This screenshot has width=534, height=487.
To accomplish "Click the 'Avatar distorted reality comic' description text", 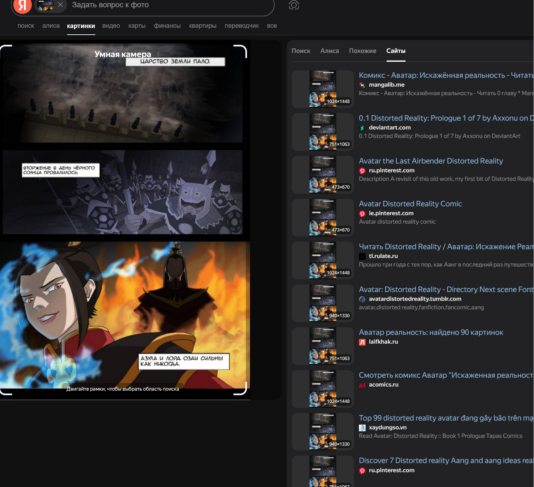I will [x=397, y=222].
